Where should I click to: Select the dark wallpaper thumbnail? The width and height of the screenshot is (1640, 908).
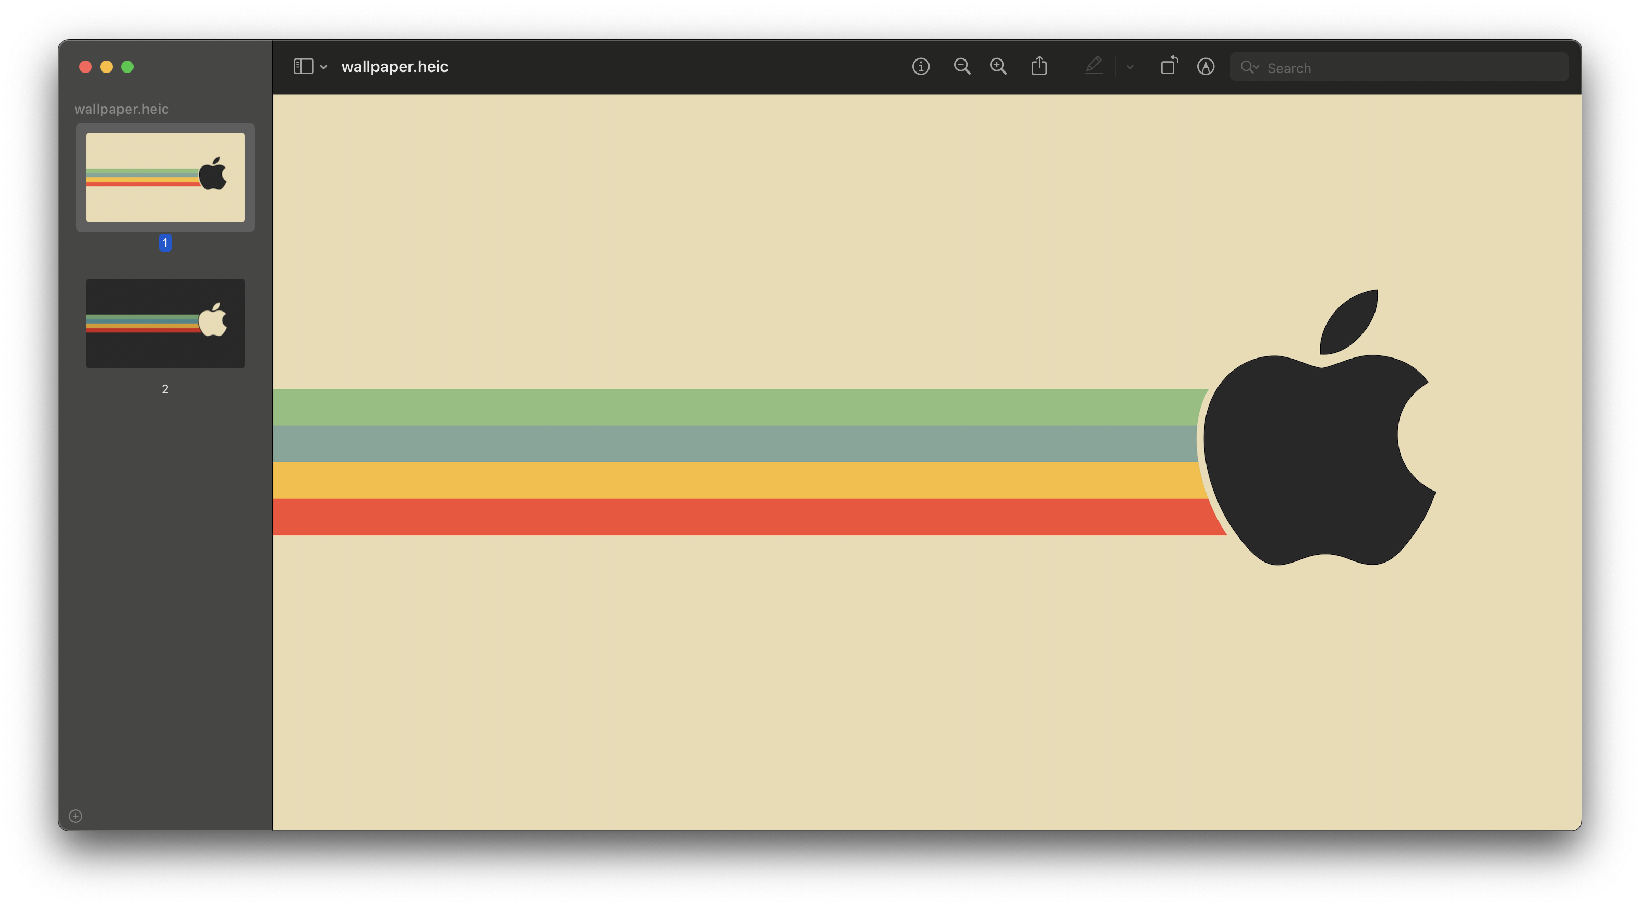[x=165, y=323]
